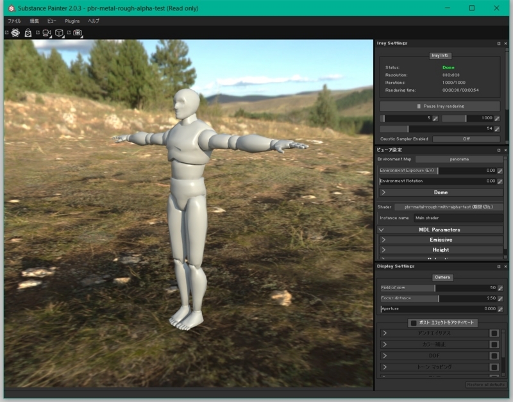Viewport: 513px width, 402px height.
Task: Open the Shader pbr-metal-rough-with-alpha-test selector
Action: coord(448,207)
